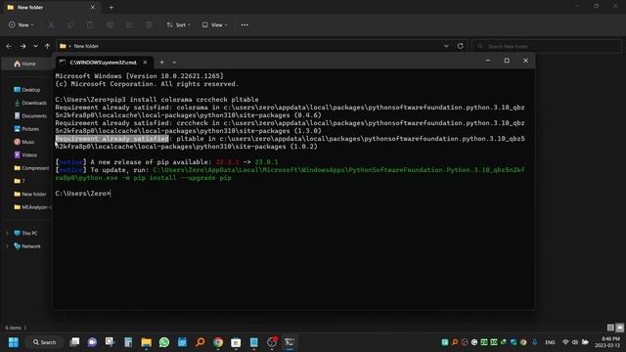Close the cmd.exe terminal tab
This screenshot has width=626, height=352.
[145, 63]
